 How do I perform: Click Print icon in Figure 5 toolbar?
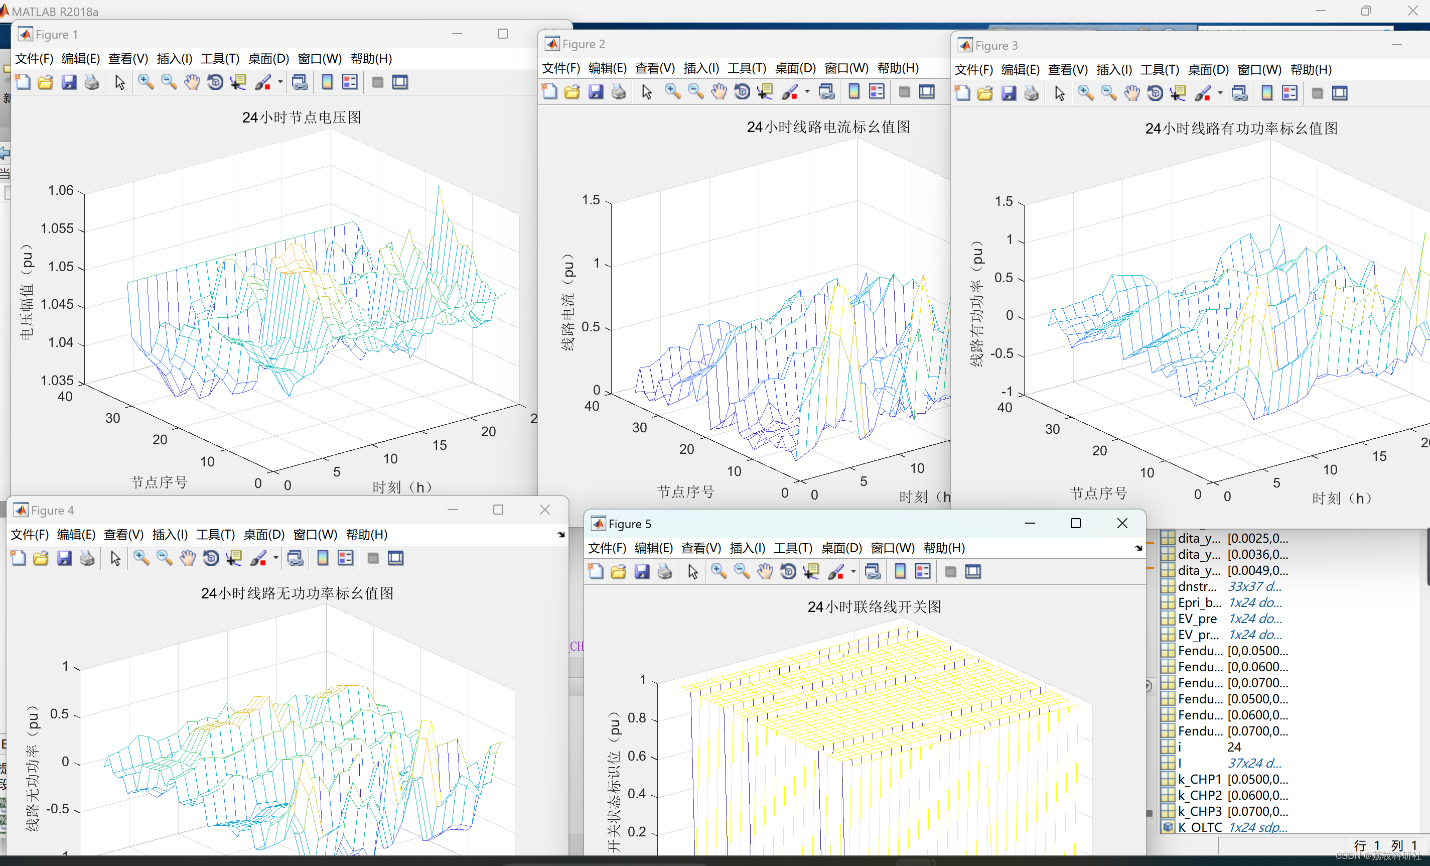pos(664,572)
